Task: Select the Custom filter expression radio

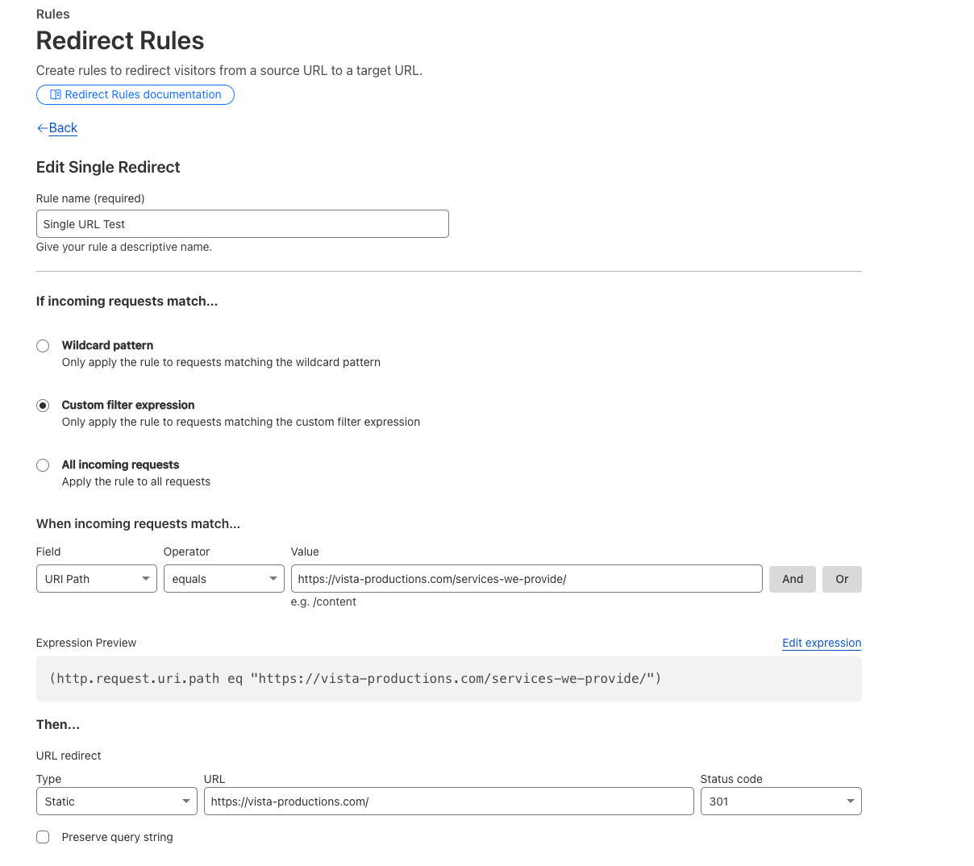Action: [x=43, y=406]
